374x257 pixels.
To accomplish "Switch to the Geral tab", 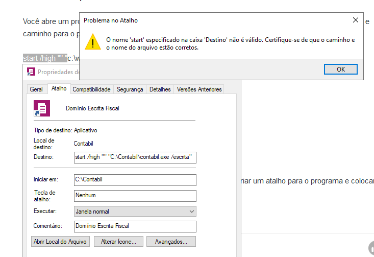I will (36, 89).
